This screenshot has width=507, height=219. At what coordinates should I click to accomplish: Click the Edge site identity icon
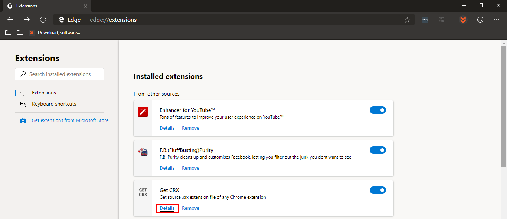coord(69,20)
